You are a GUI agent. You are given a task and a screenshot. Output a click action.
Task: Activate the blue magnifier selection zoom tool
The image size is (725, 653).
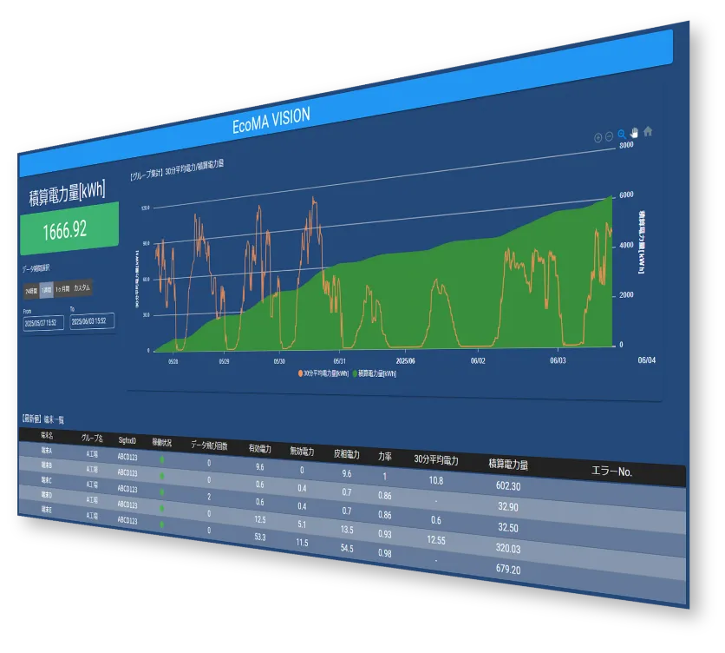[x=622, y=134]
